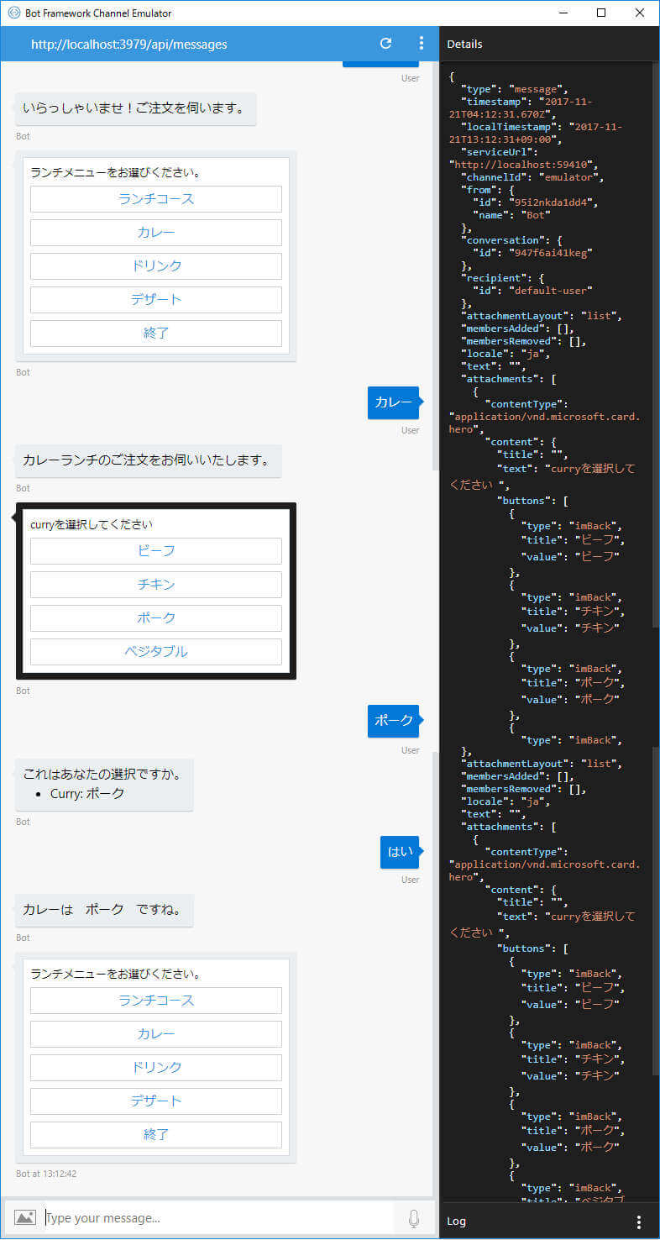Click the image upload icon beside message box

[x=25, y=1217]
